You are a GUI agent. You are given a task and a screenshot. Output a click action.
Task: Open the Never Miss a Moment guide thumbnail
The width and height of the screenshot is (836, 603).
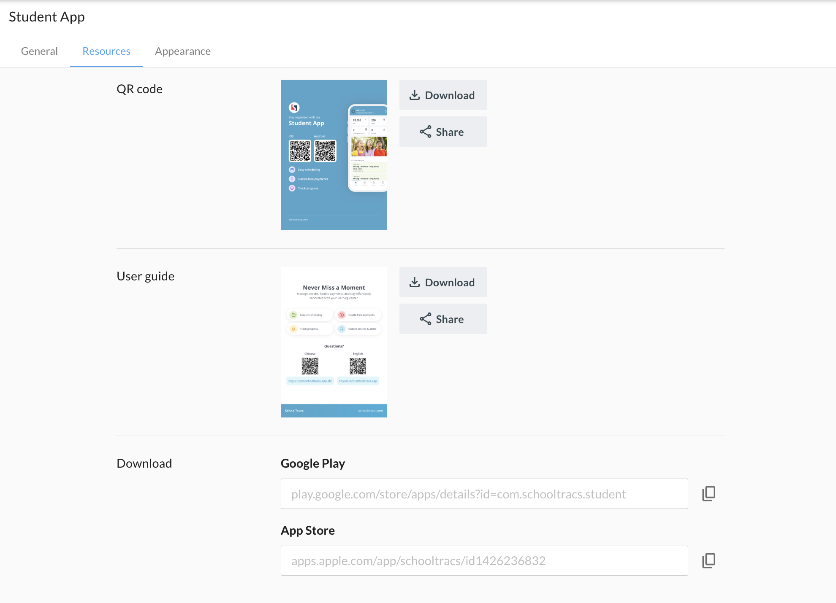[x=334, y=342]
